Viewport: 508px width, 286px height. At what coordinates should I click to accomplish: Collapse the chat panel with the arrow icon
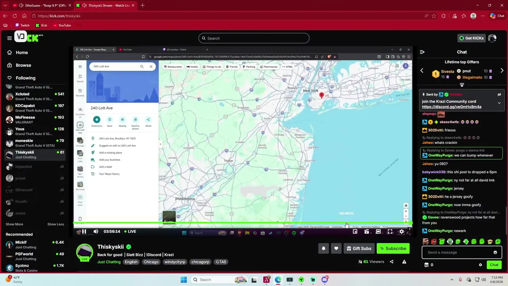tap(422, 52)
